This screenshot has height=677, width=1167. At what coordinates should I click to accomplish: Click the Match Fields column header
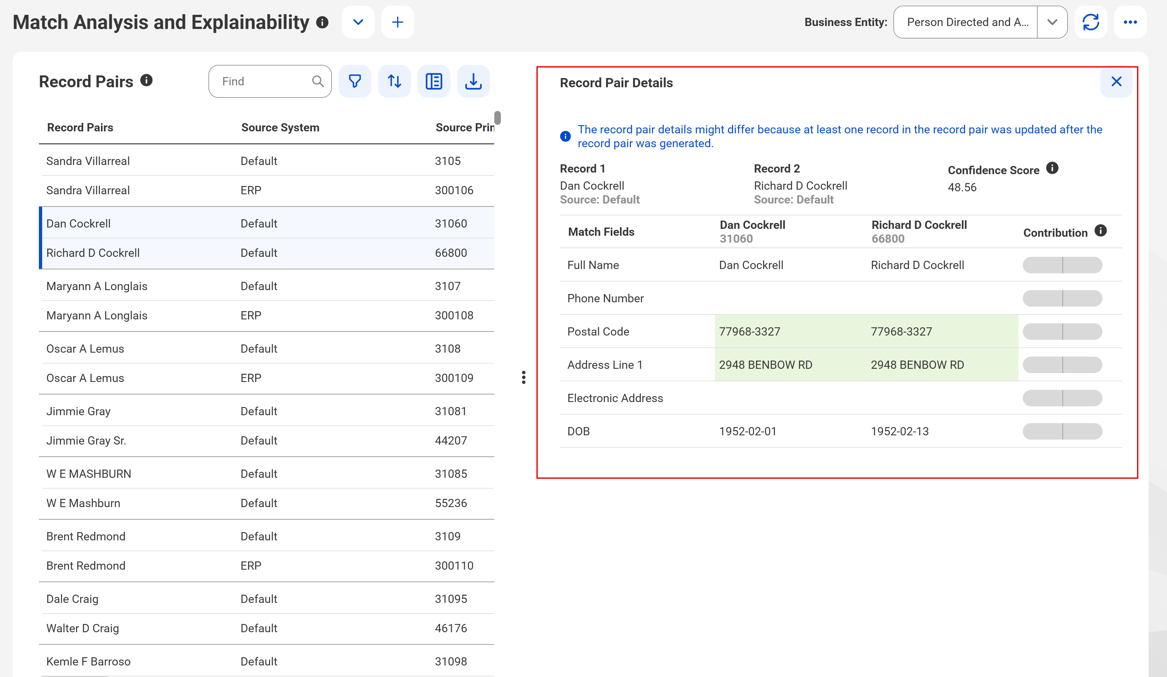[601, 231]
